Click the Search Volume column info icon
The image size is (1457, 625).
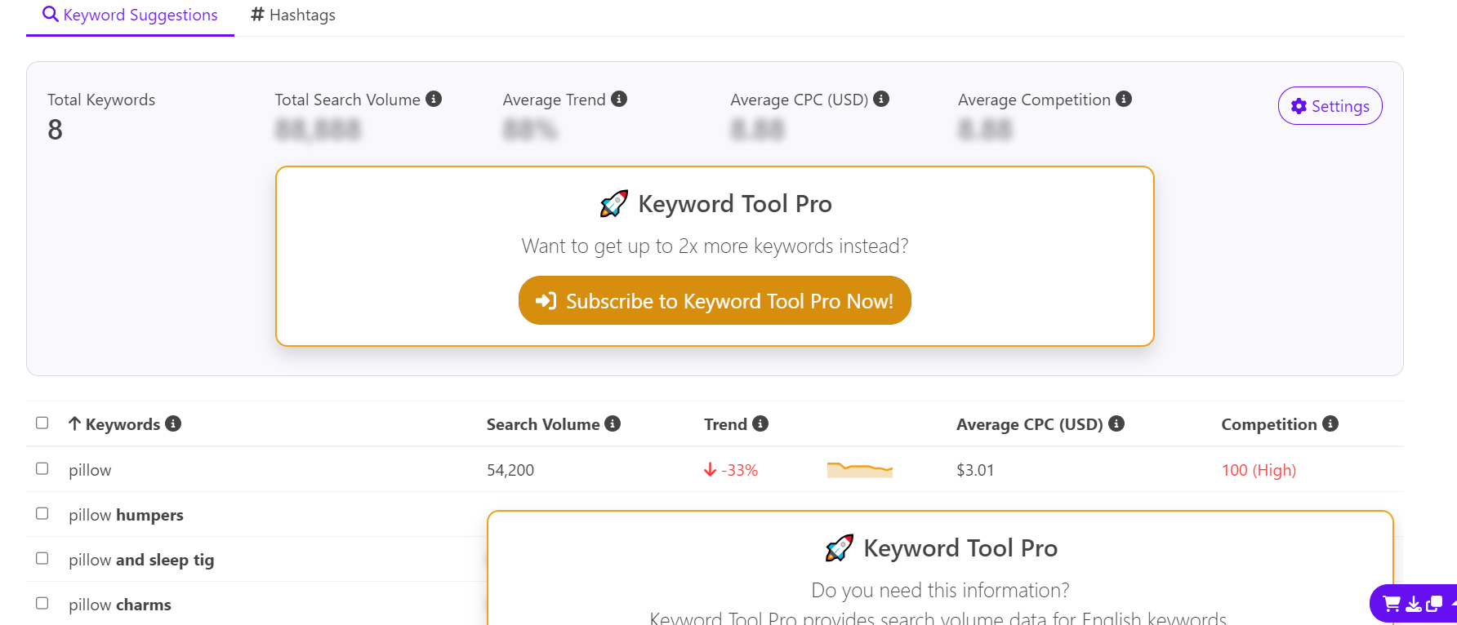coord(613,423)
